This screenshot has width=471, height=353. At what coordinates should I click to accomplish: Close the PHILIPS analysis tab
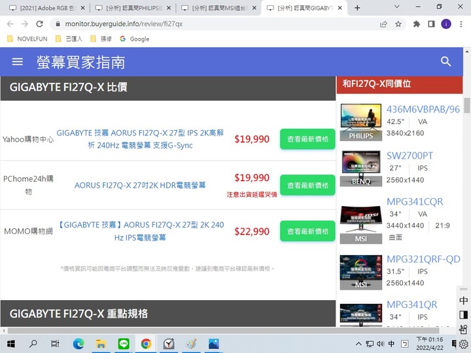click(x=169, y=8)
